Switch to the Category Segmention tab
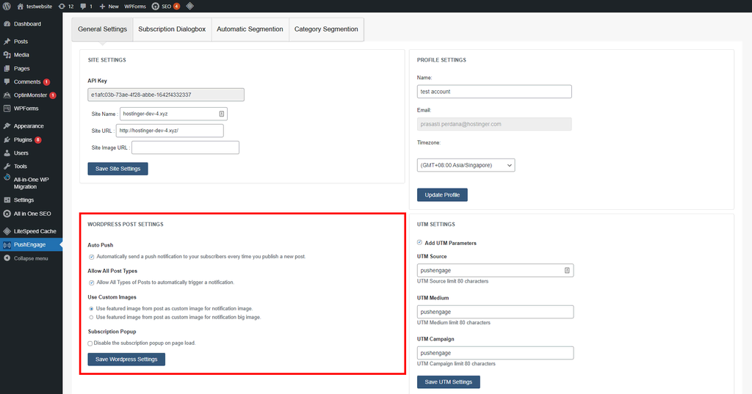Image resolution: width=752 pixels, height=394 pixels. 326,29
